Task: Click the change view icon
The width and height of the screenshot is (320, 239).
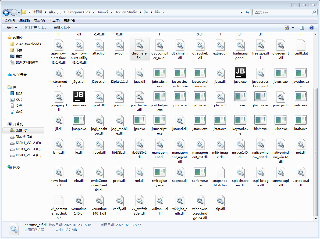Action: [x=287, y=28]
